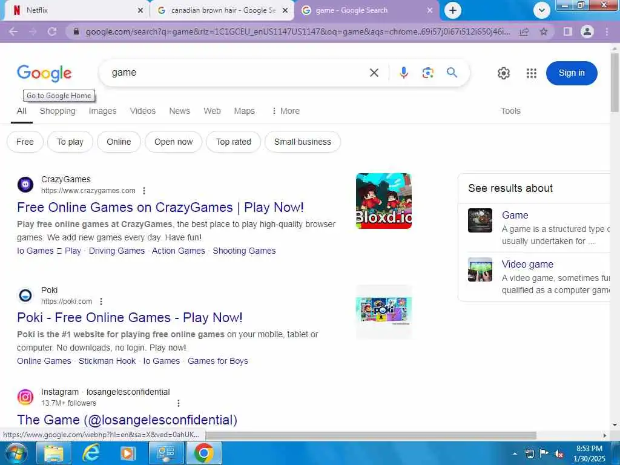Viewport: 620px width, 465px height.
Task: Clear the search box with X
Action: [x=374, y=73]
